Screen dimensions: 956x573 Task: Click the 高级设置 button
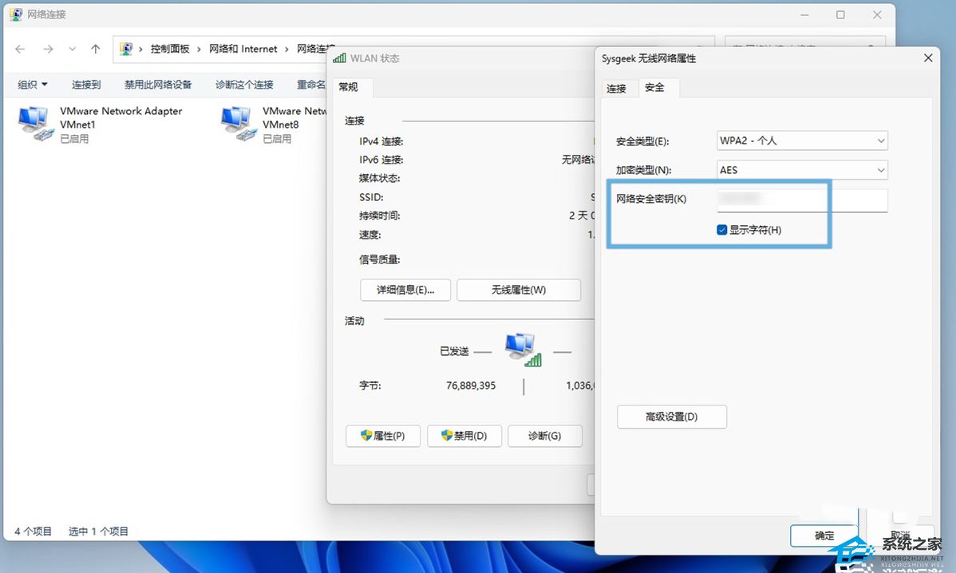(x=671, y=417)
